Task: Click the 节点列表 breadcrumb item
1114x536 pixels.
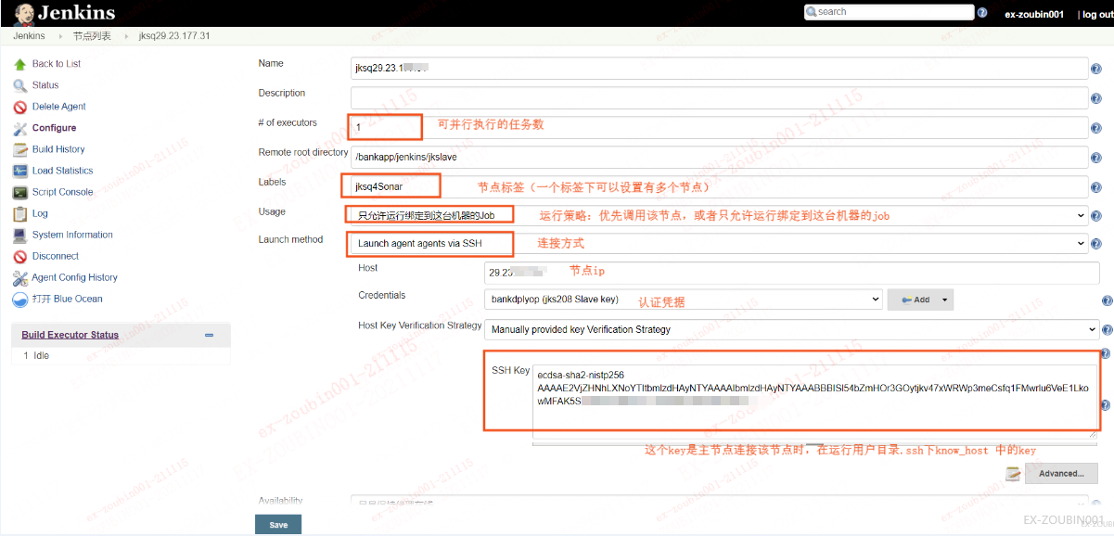Action: click(x=92, y=36)
